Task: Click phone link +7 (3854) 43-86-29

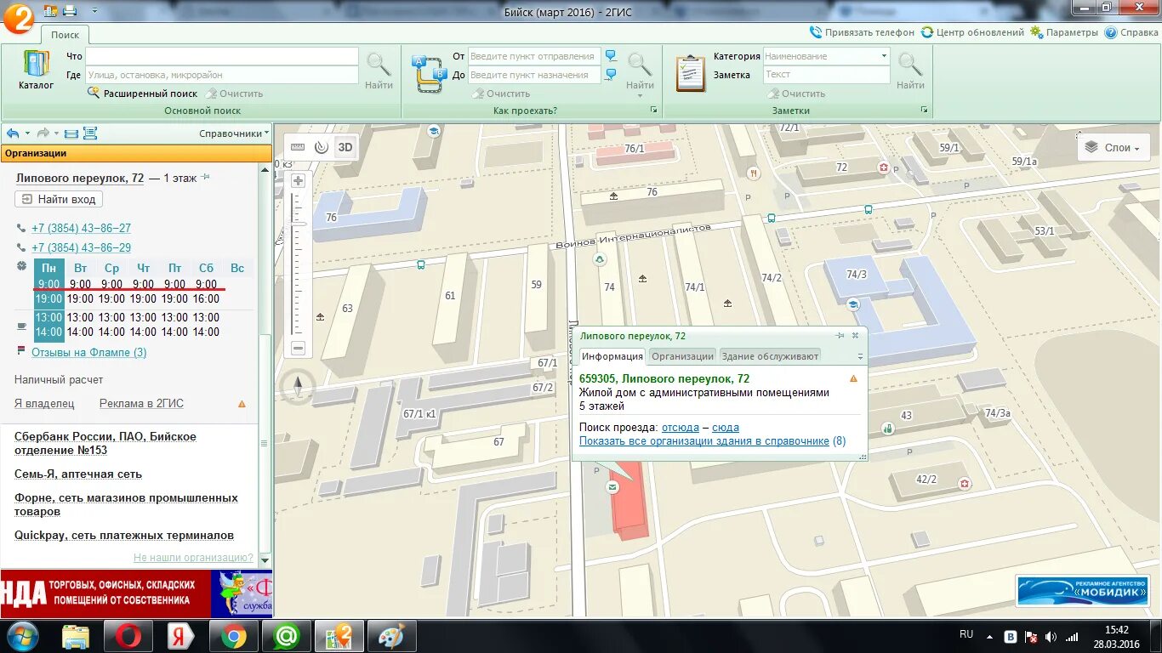Action: (x=81, y=247)
